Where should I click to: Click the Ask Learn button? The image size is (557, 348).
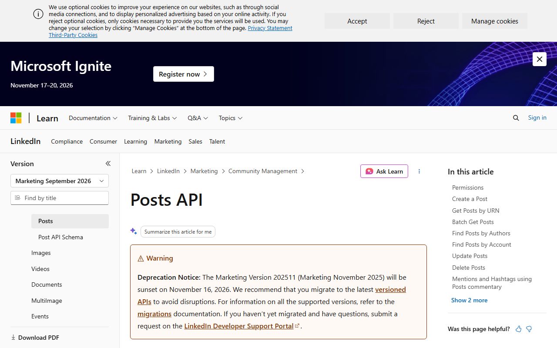(x=384, y=171)
